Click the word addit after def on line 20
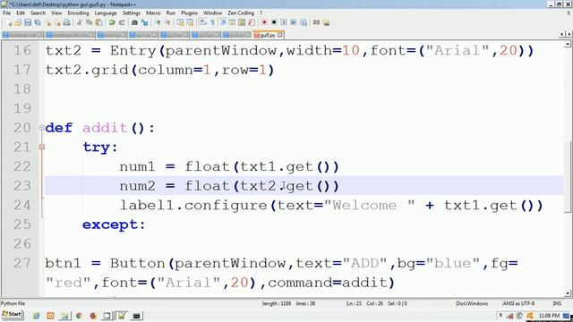This screenshot has width=573, height=322. coord(105,128)
